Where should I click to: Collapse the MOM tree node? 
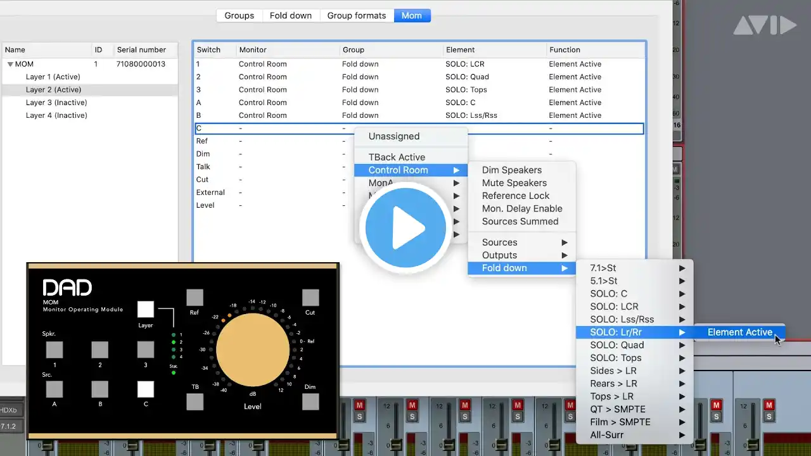tap(10, 64)
